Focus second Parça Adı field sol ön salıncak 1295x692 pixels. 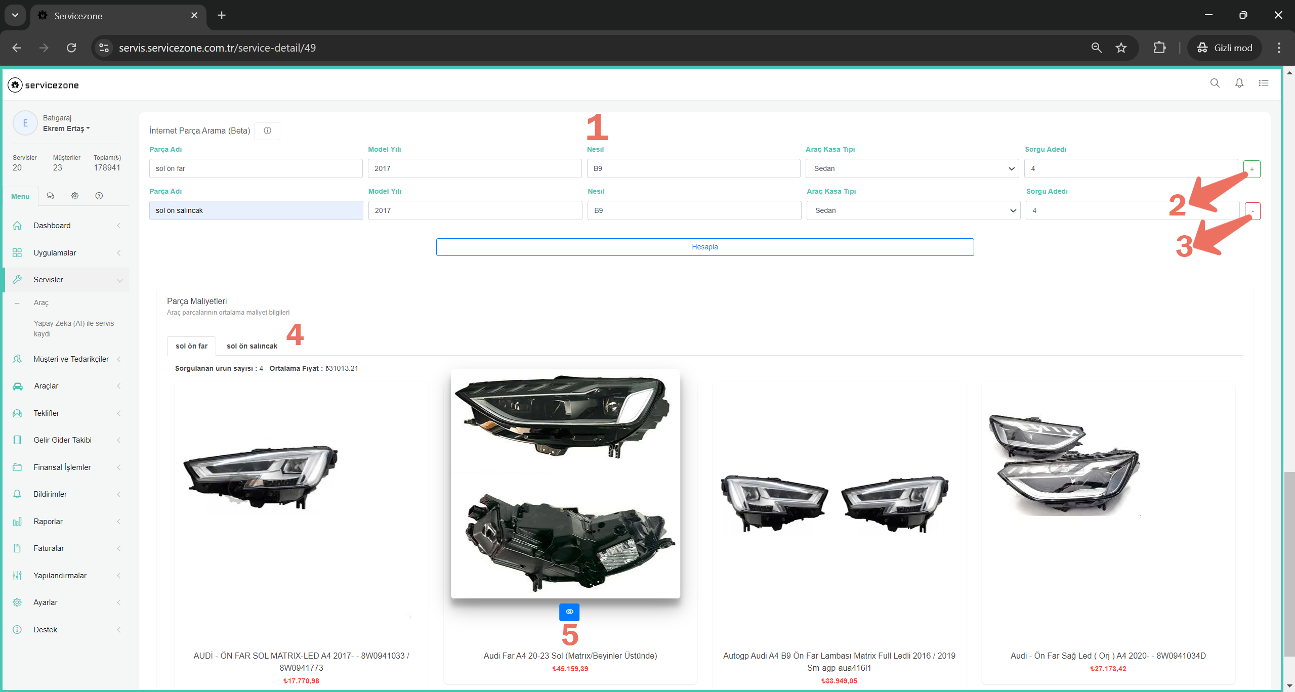pos(256,210)
